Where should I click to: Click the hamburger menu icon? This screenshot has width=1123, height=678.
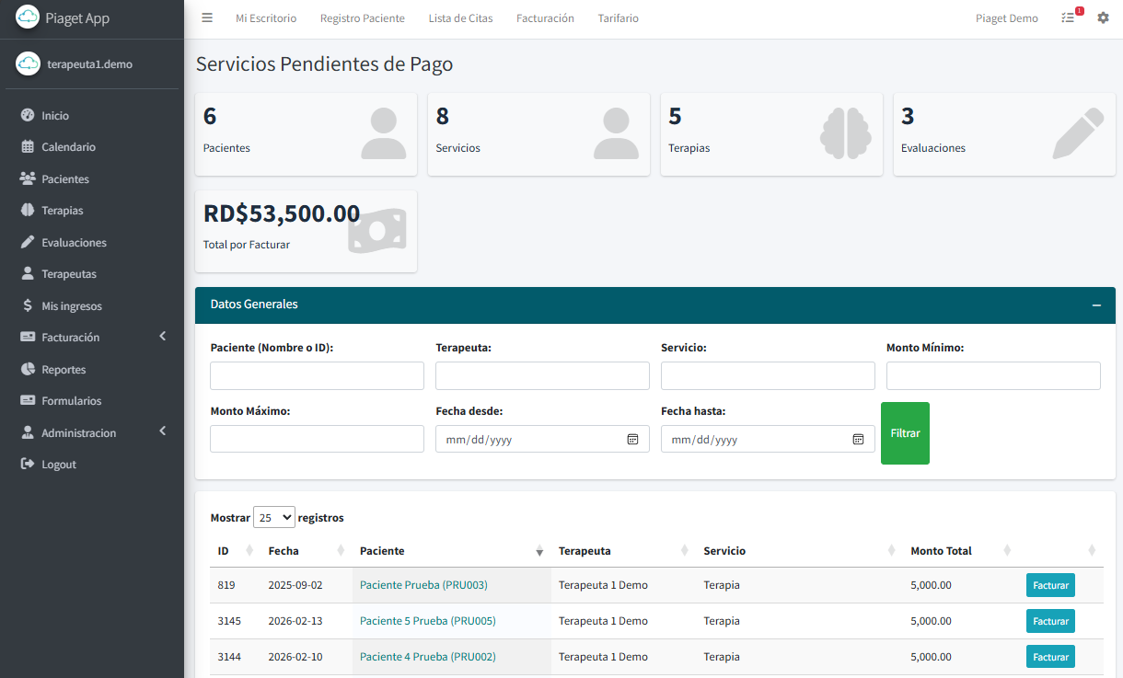tap(207, 18)
